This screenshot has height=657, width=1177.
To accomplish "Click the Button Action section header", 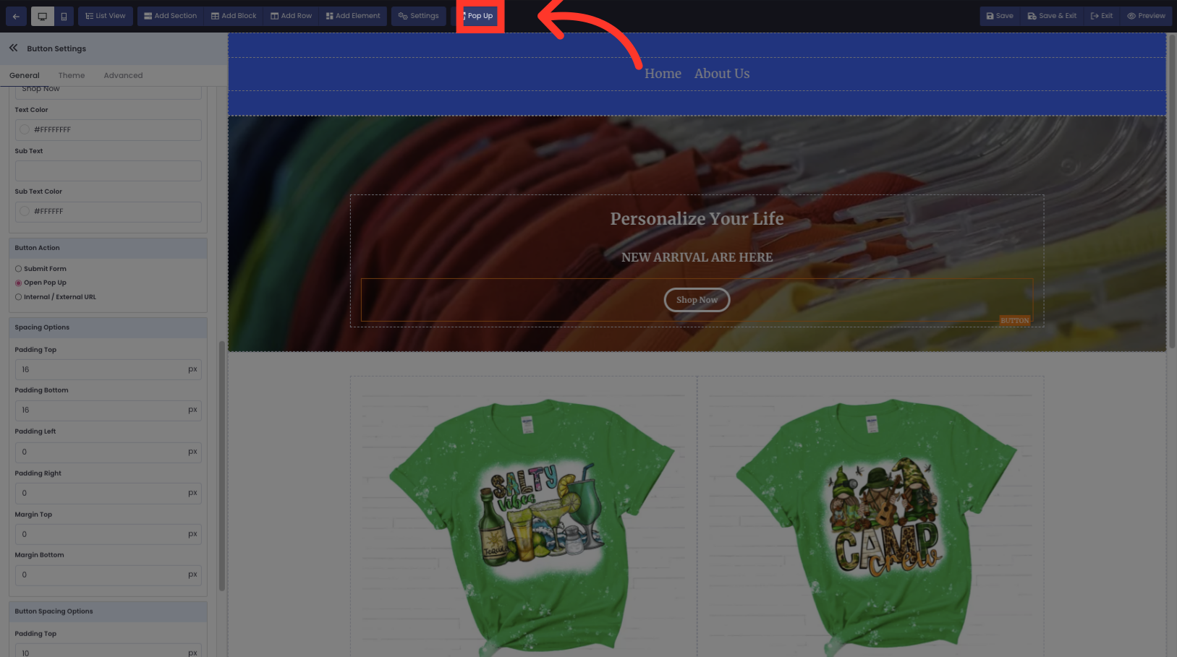I will (109, 248).
